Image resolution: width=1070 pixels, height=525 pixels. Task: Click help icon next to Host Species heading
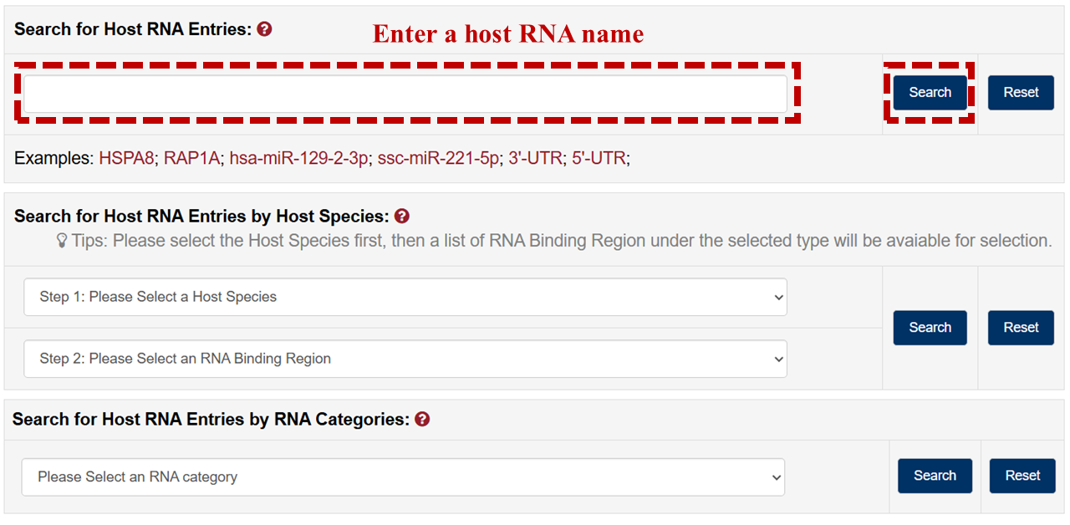pos(402,217)
